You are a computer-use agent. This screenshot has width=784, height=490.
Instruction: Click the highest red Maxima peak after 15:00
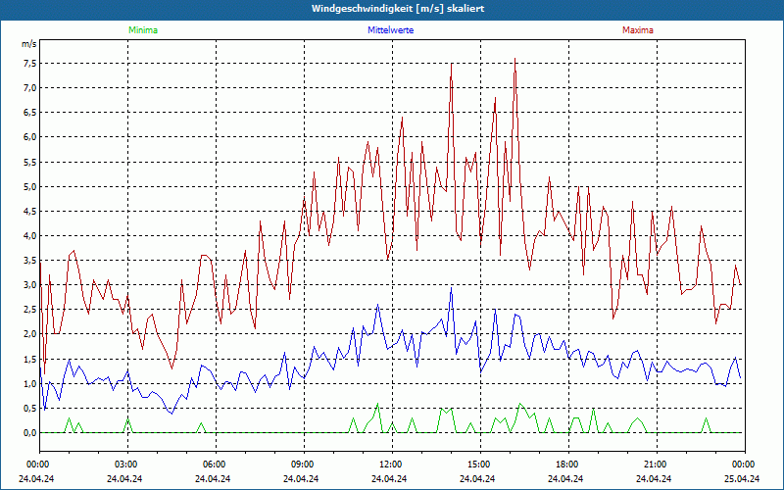click(x=515, y=59)
